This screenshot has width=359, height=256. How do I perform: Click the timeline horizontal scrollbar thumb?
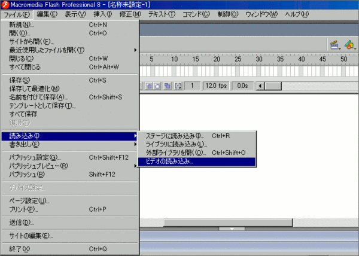(x=273, y=86)
